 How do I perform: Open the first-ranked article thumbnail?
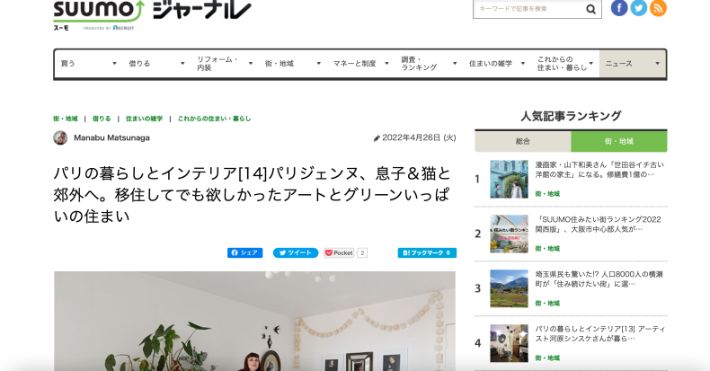[509, 179]
